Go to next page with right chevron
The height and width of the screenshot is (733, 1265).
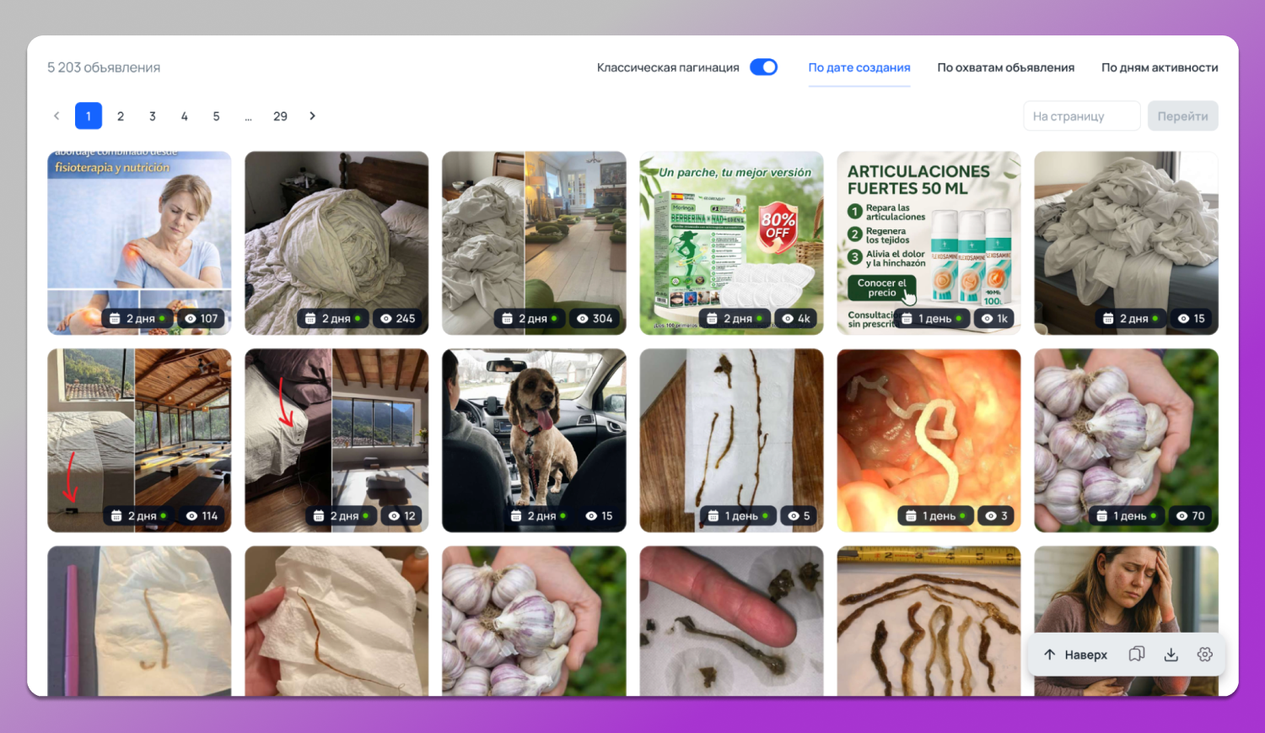312,116
